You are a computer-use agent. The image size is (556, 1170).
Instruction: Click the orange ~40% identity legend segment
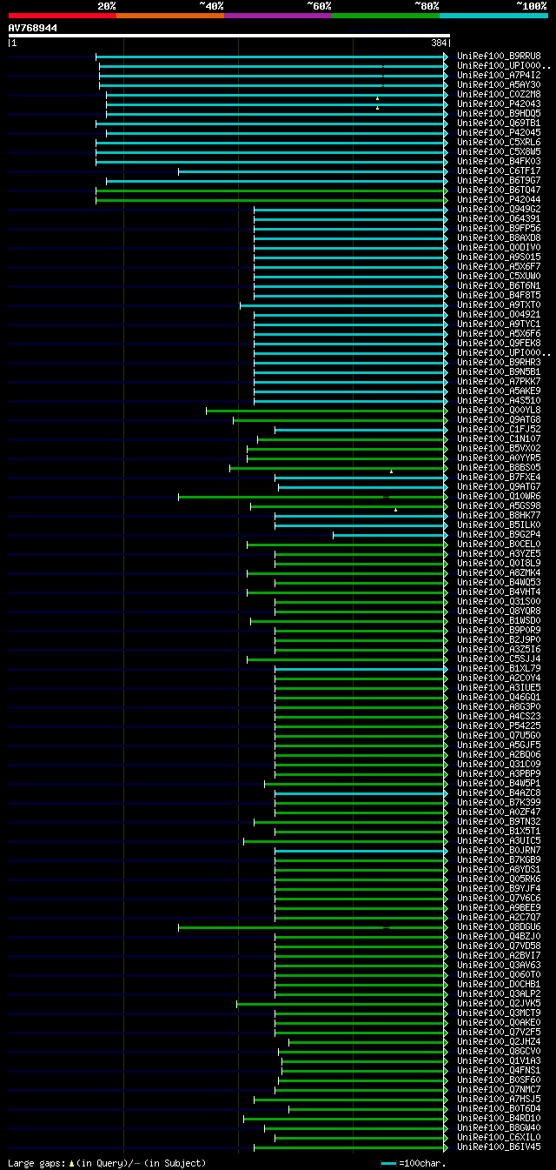tap(170, 16)
